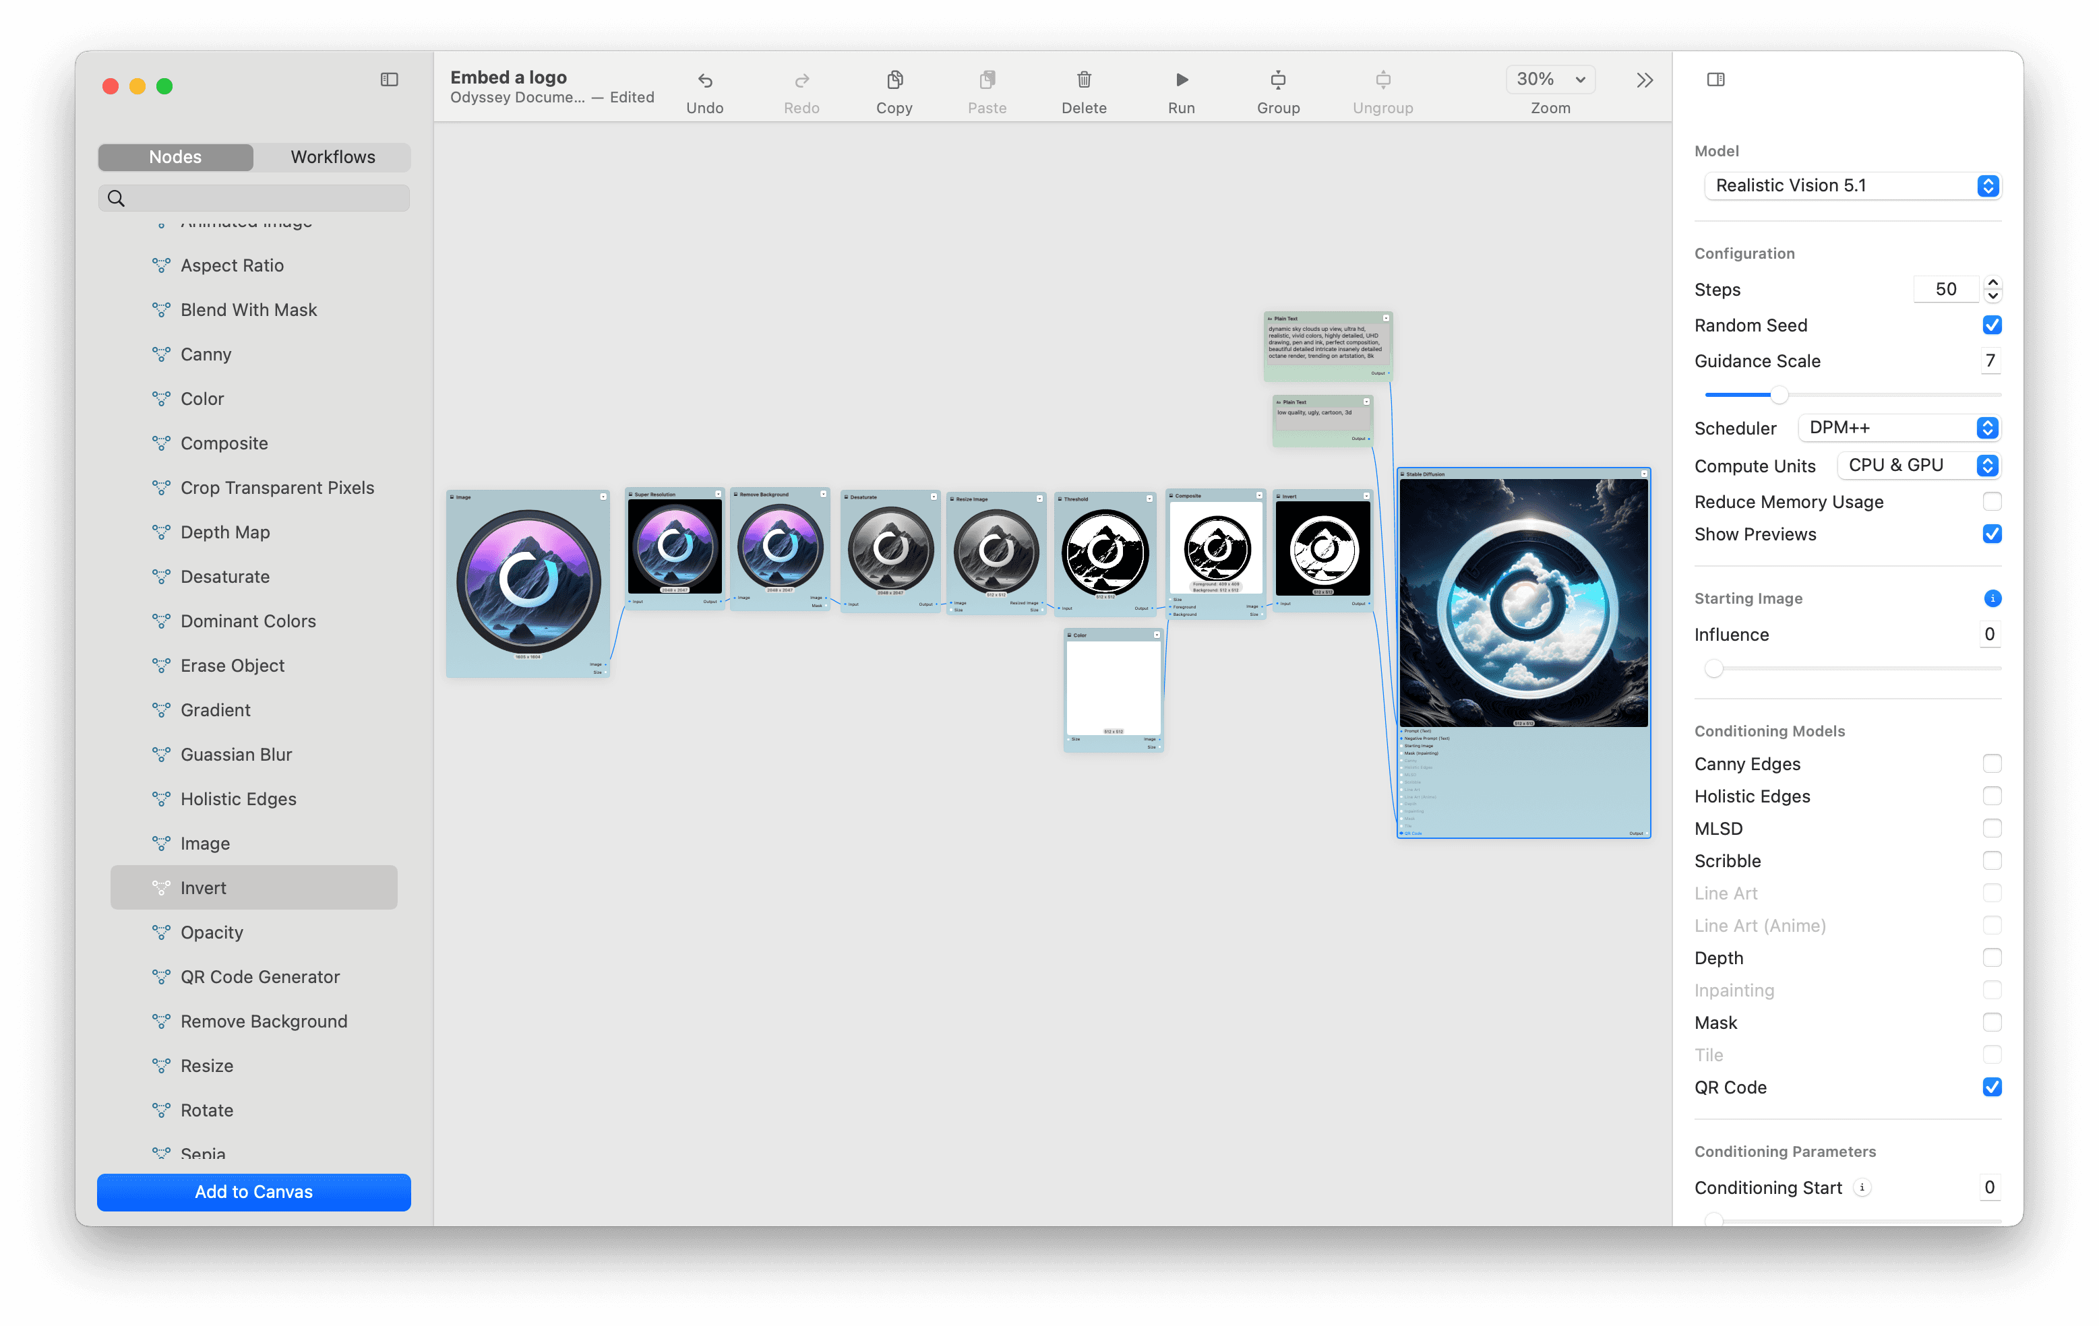This screenshot has height=1326, width=2099.
Task: Click the node search field
Action: (x=253, y=199)
